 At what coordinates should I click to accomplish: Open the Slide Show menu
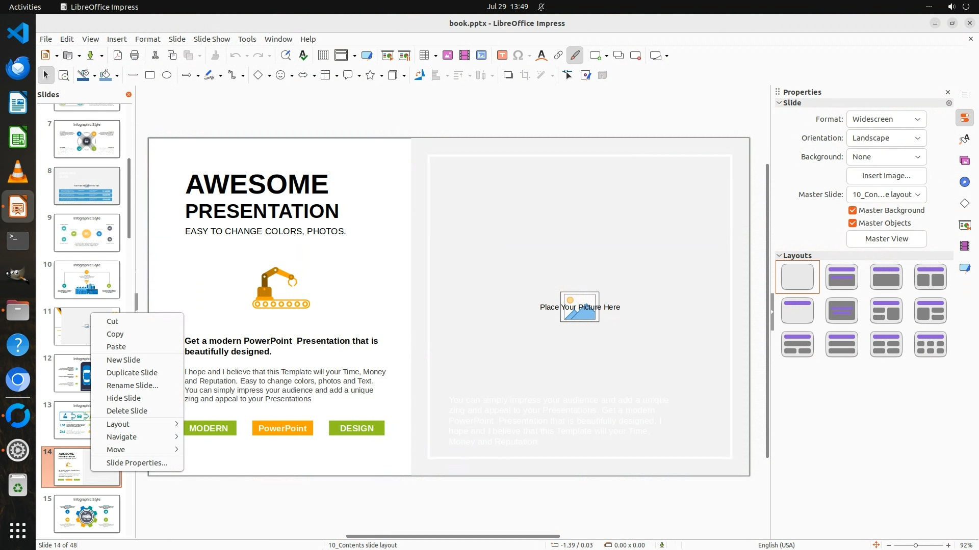tap(212, 39)
